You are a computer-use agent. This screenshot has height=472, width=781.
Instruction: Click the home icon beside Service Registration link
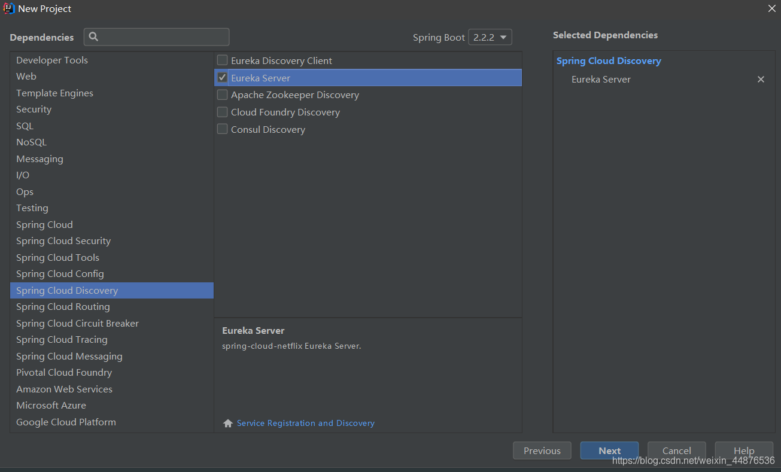[x=228, y=423]
